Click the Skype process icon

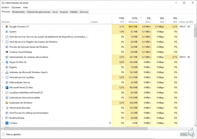7,62
